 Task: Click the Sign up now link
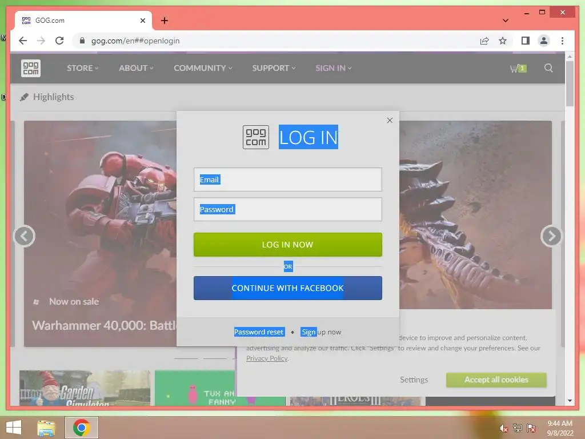tap(321, 332)
